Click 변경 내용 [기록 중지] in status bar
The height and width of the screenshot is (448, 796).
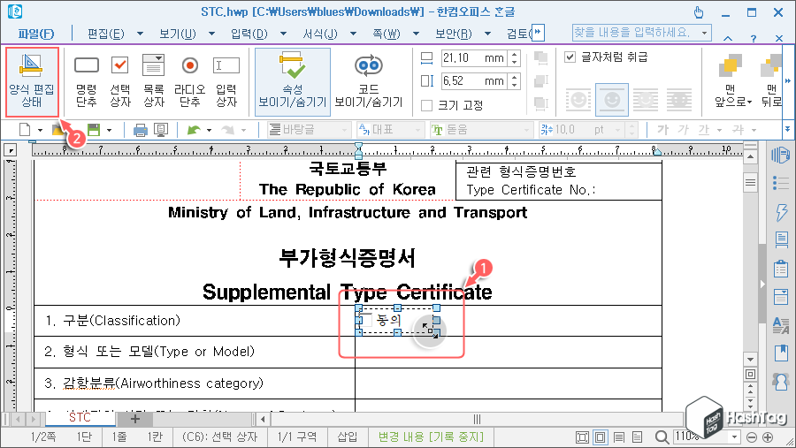point(431,437)
